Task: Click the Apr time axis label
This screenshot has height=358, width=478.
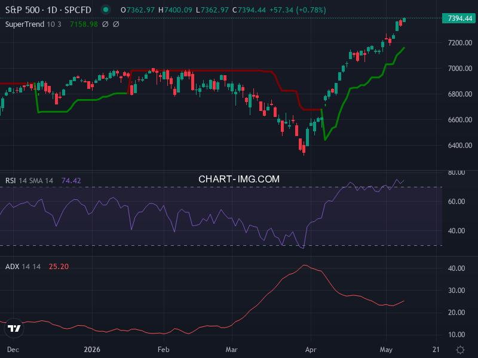Action: (311, 350)
